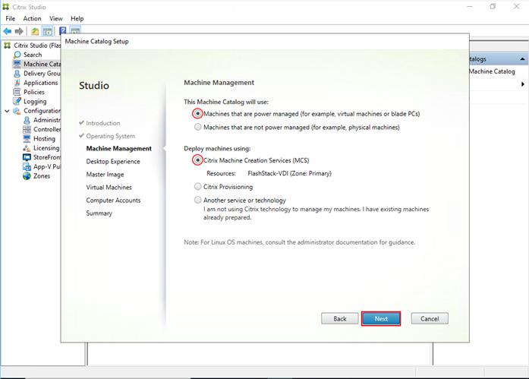This screenshot has height=379, width=529.
Task: Select Licensing in the tree
Action: (x=46, y=148)
